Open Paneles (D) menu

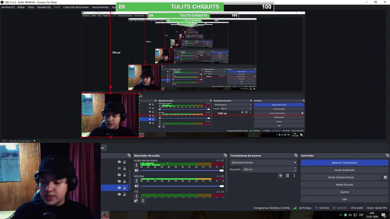(x=44, y=7)
